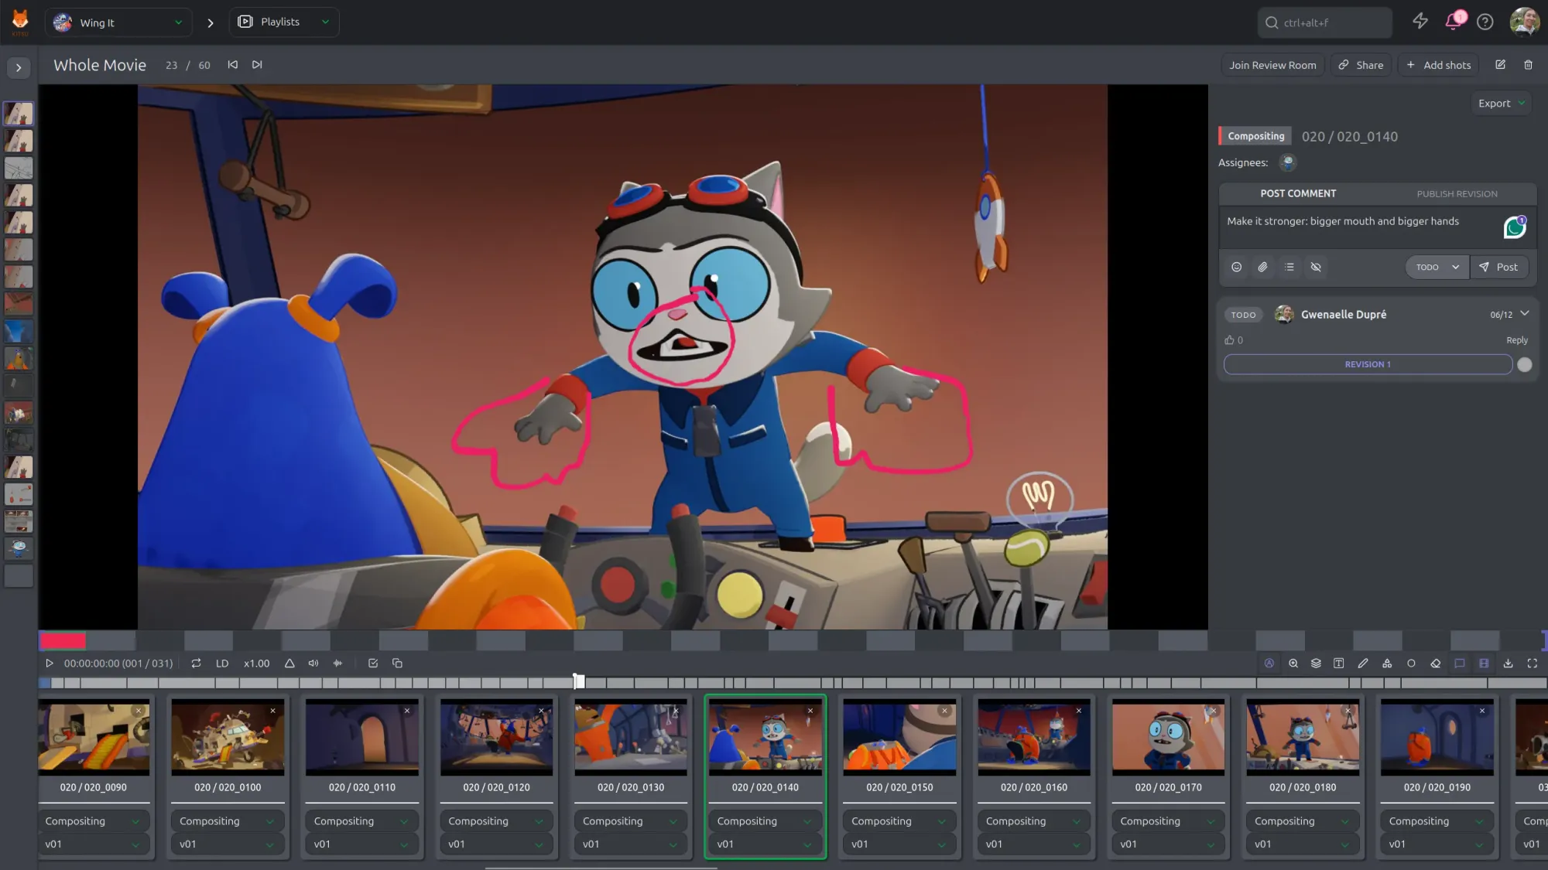Open the notifications bell
Viewport: 1548px width, 870px height.
pos(1454,21)
